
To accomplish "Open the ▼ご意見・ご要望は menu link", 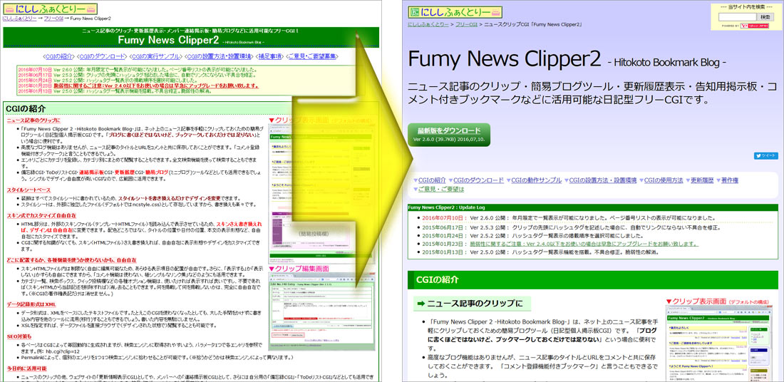I will [438, 189].
